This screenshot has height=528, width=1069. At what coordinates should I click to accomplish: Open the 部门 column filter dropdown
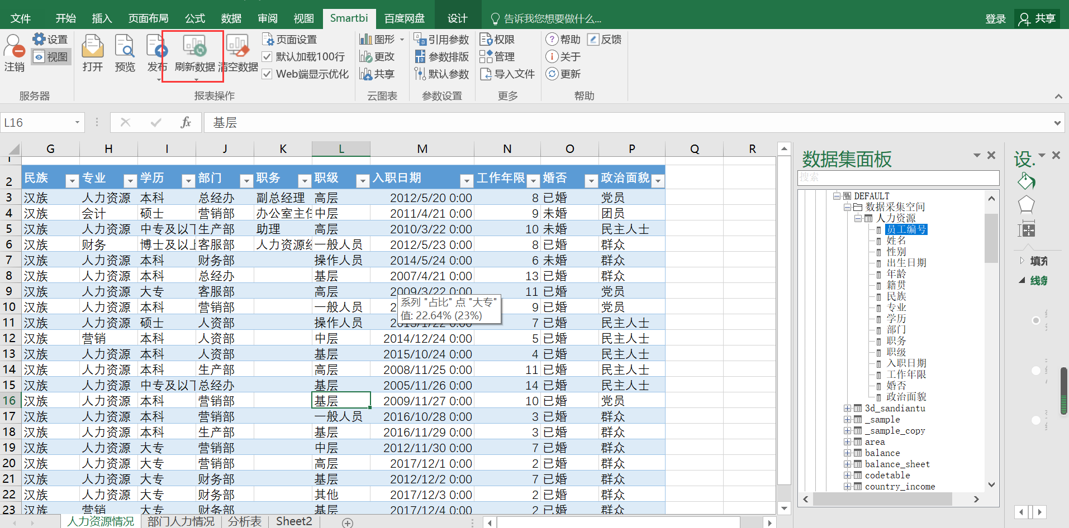point(246,181)
